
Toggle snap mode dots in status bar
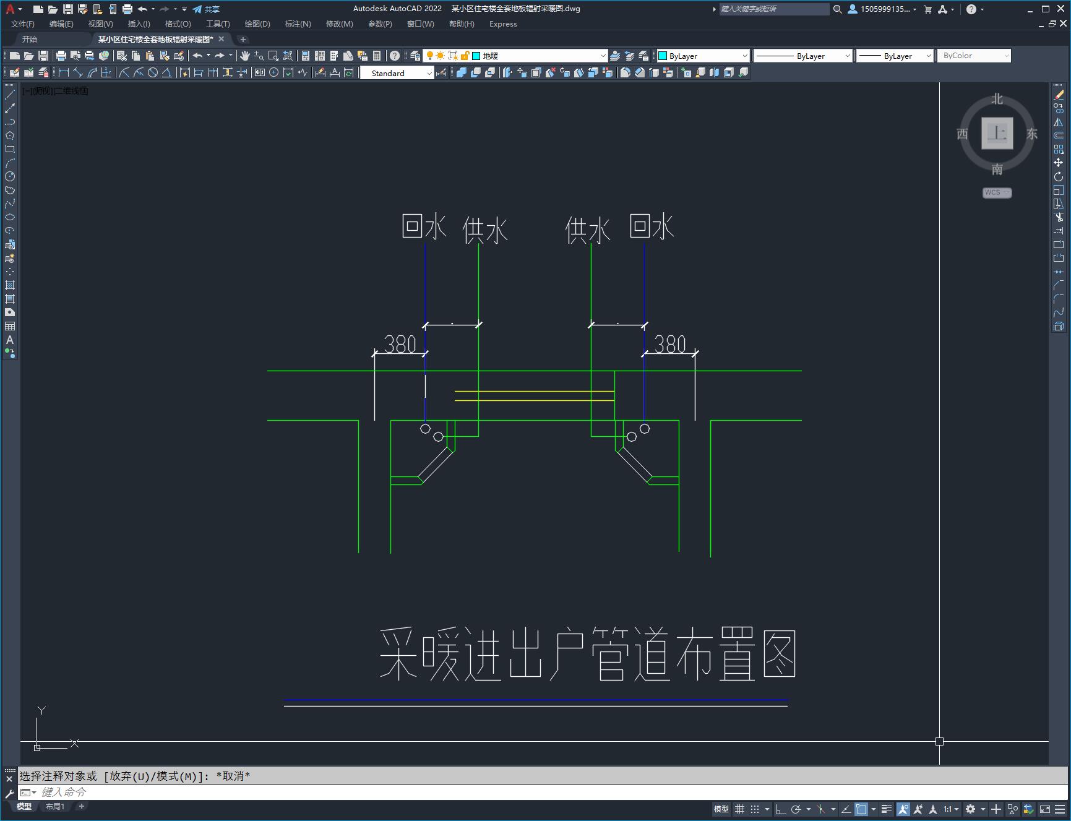[754, 809]
